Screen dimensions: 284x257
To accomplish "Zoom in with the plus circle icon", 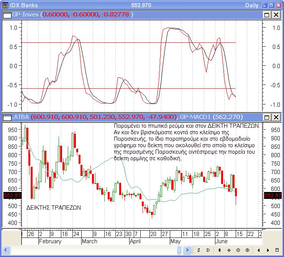I will [x=248, y=250].
